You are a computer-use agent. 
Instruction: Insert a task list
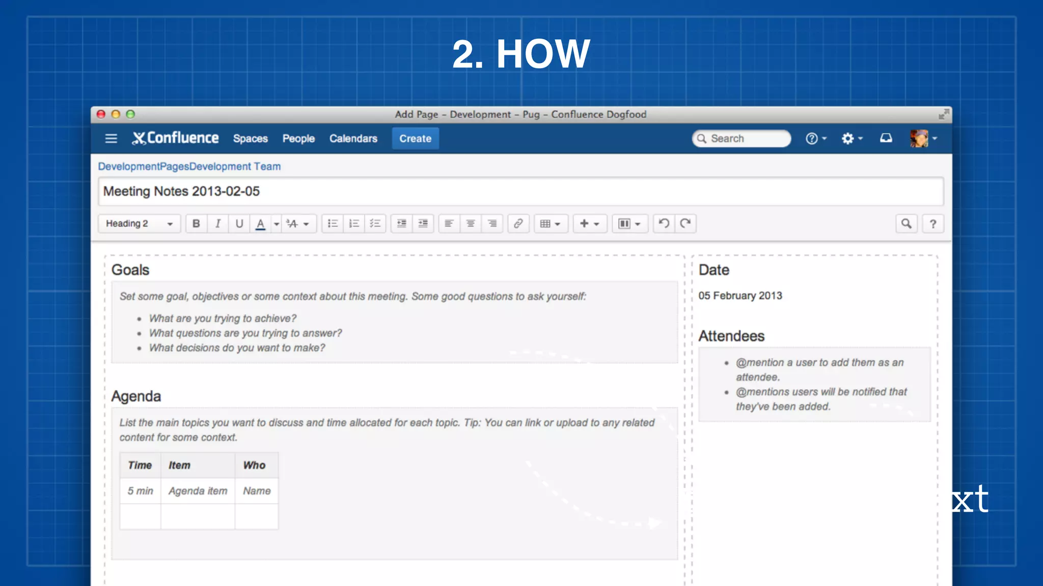[x=375, y=224]
